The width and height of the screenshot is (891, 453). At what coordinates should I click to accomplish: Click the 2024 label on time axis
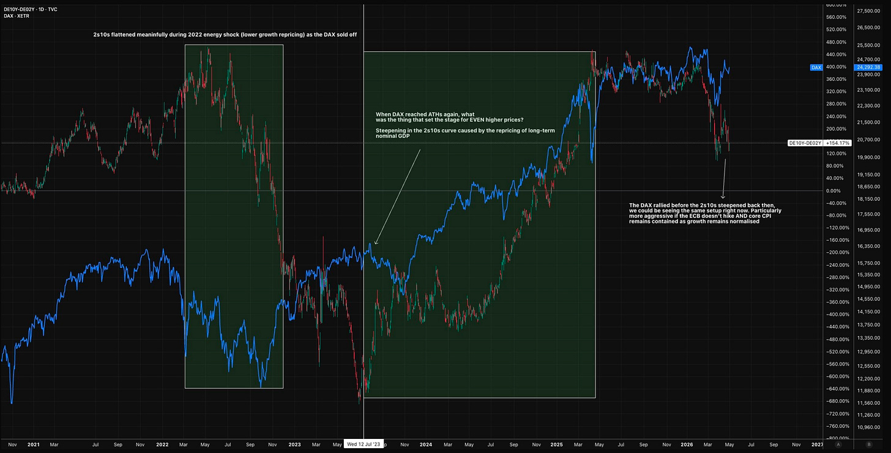427,445
